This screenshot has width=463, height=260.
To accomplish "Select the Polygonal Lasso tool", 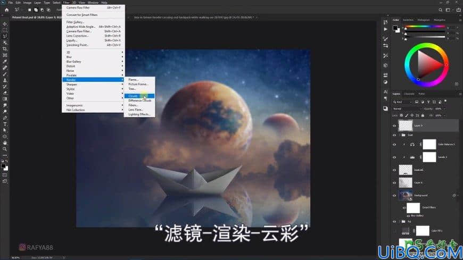I will (x=5, y=36).
